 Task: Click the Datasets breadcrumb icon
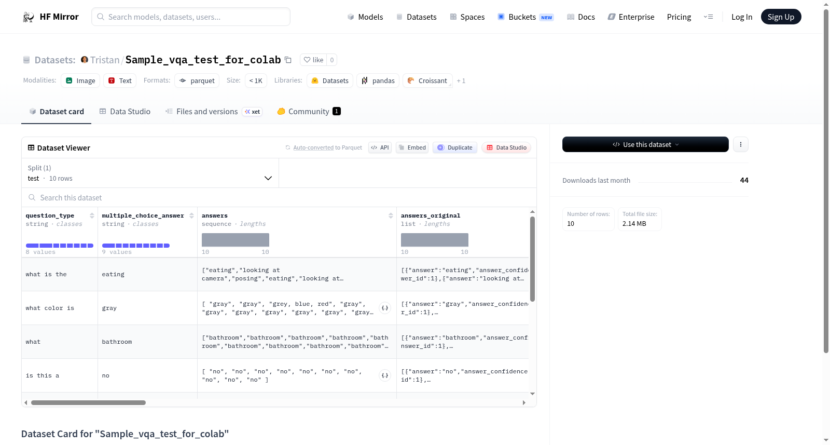pos(26,60)
